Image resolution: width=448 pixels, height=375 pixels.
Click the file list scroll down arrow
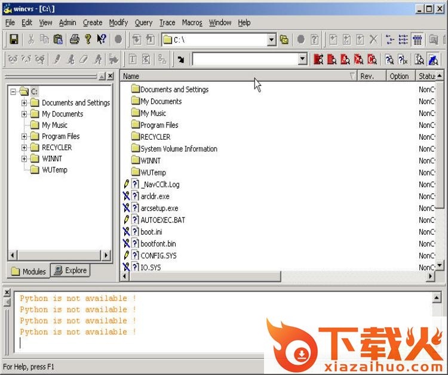pyautogui.click(x=440, y=265)
